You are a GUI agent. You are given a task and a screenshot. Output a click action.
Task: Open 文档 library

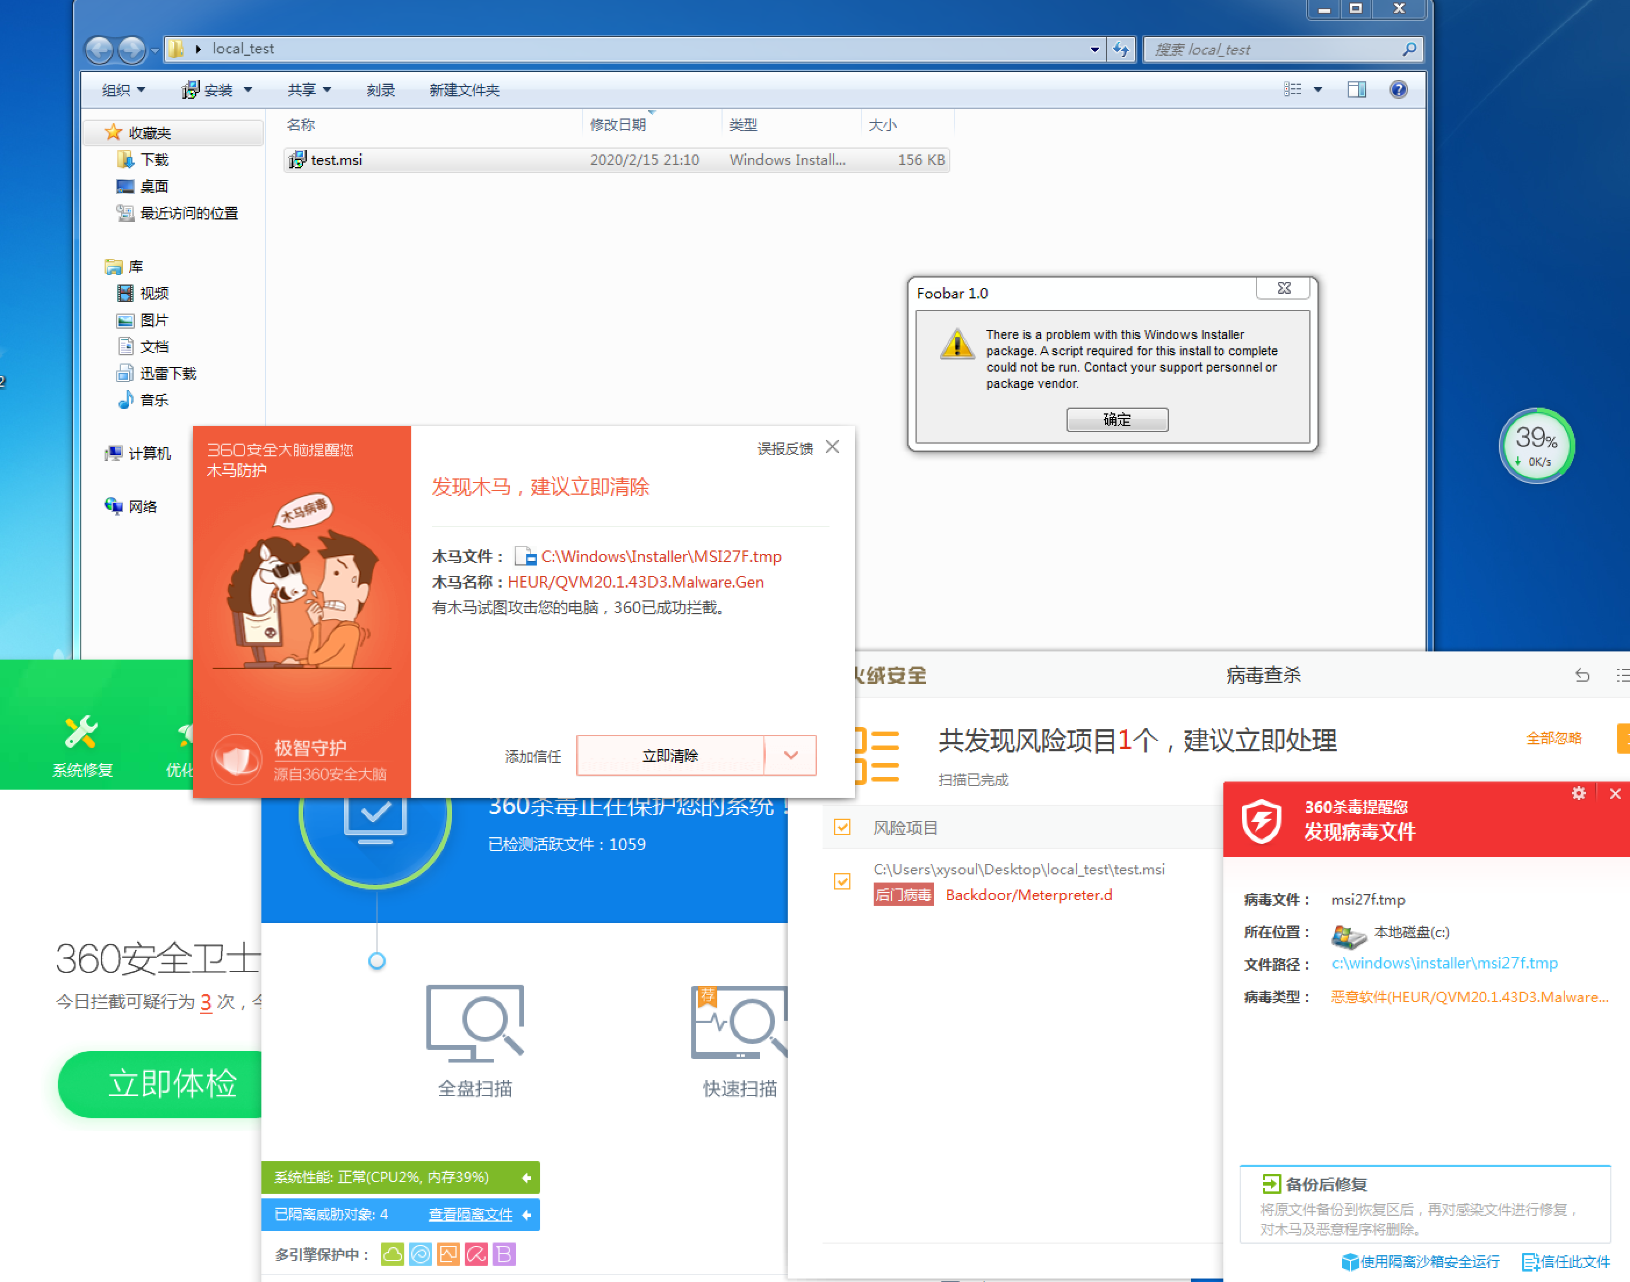[x=143, y=347]
